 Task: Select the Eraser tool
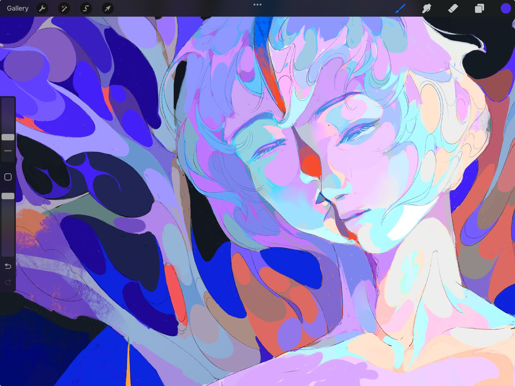(453, 8)
